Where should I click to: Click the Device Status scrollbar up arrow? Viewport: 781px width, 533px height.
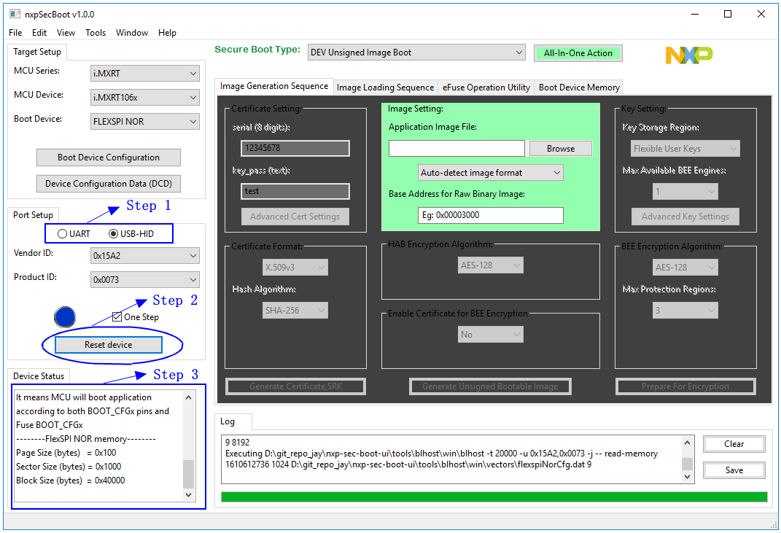(x=188, y=397)
